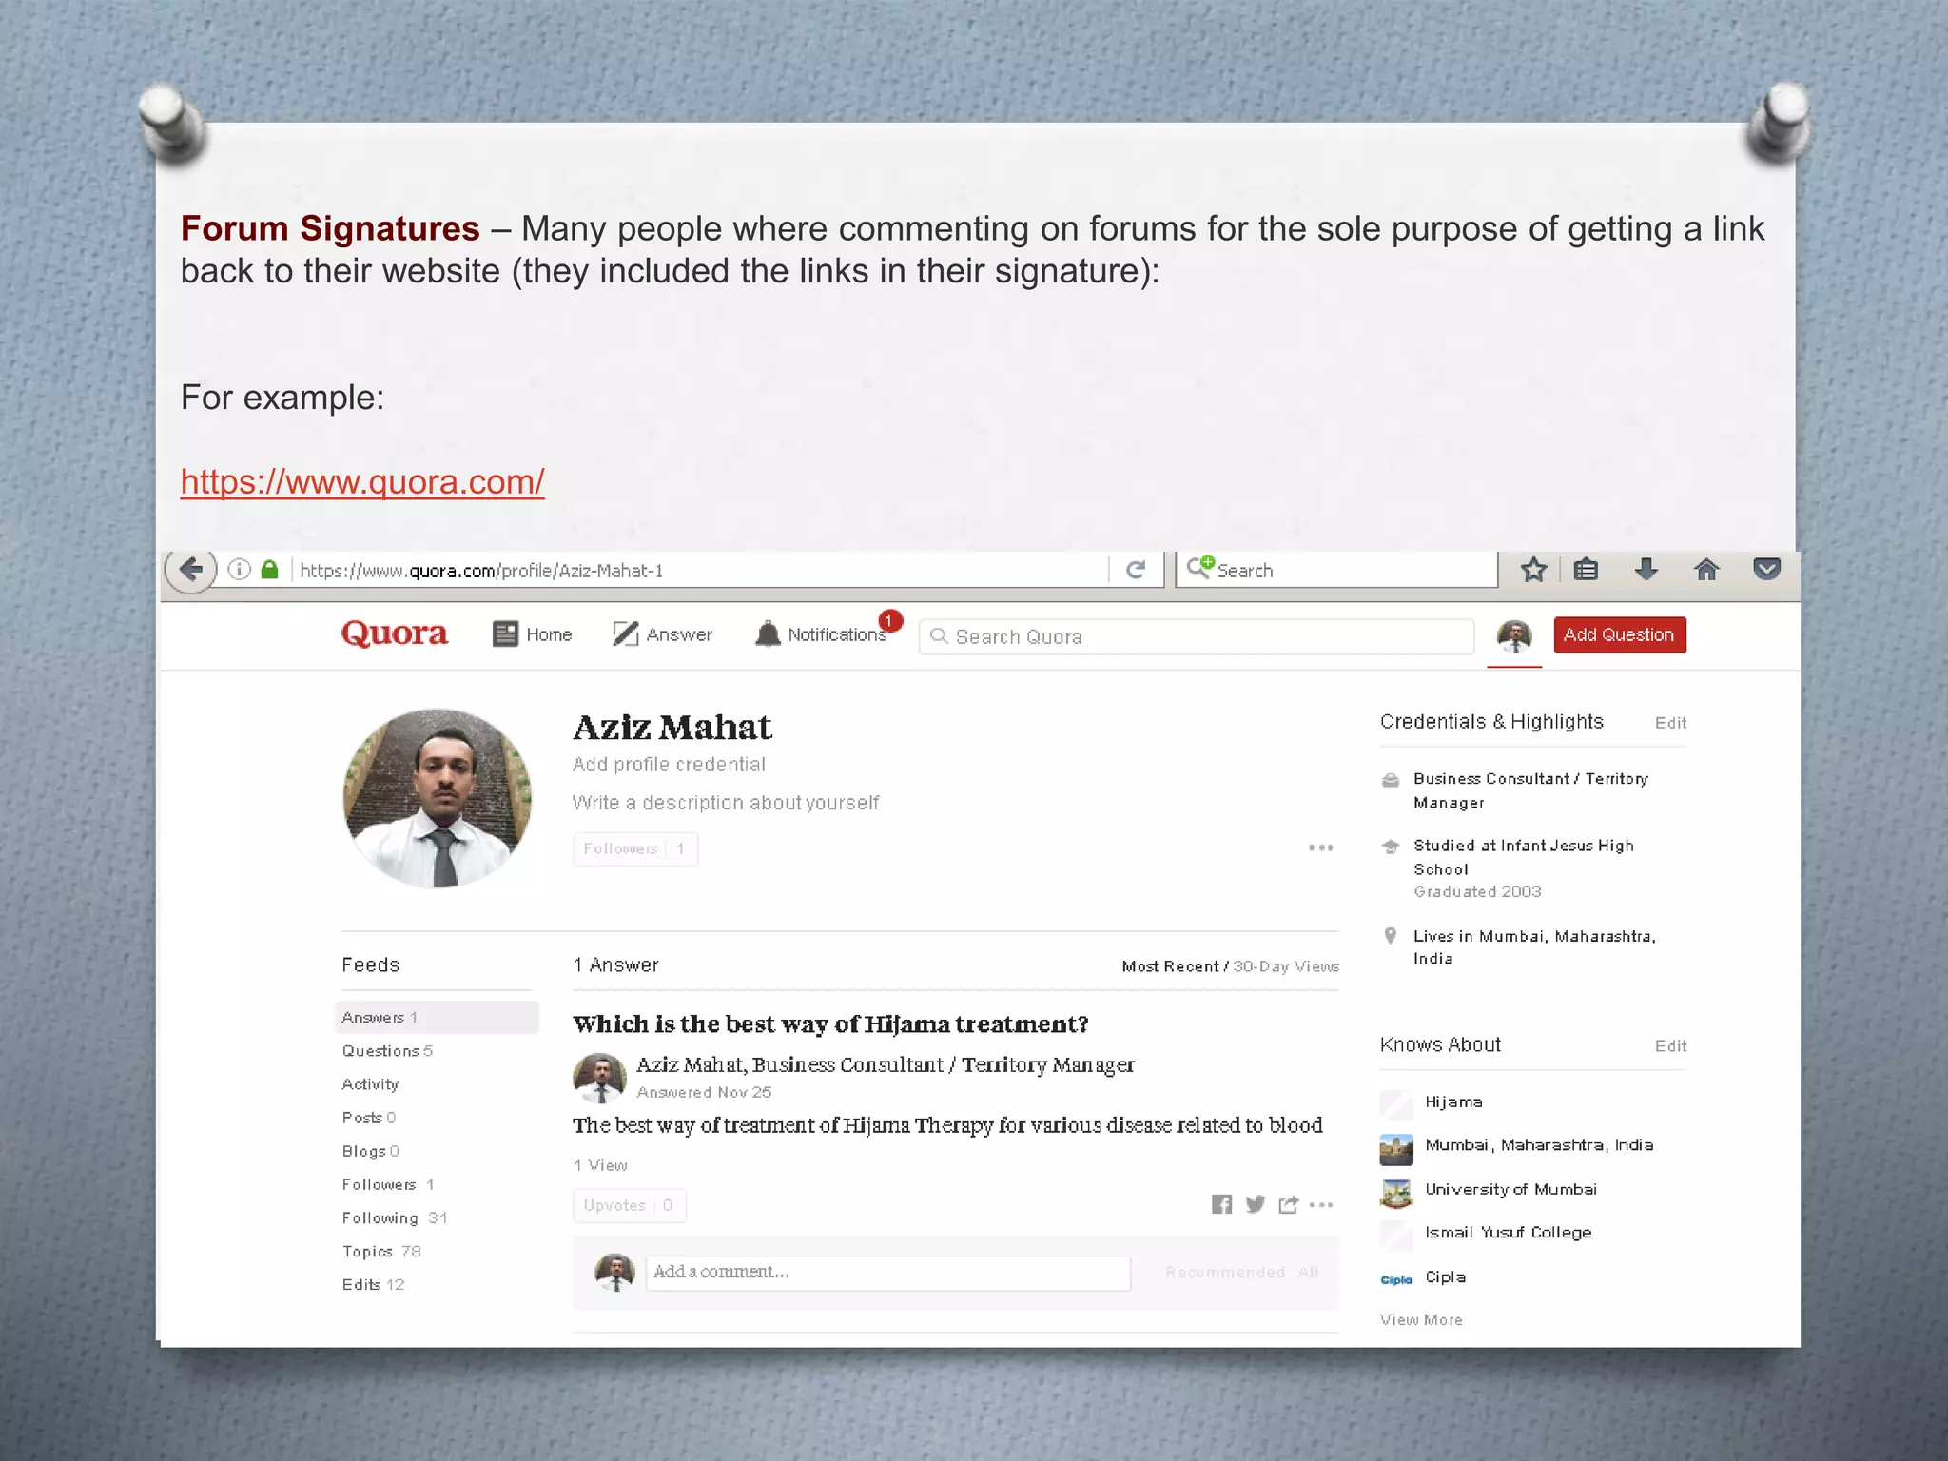1948x1461 pixels.
Task: Go to browser home page icon
Action: coord(1706,570)
